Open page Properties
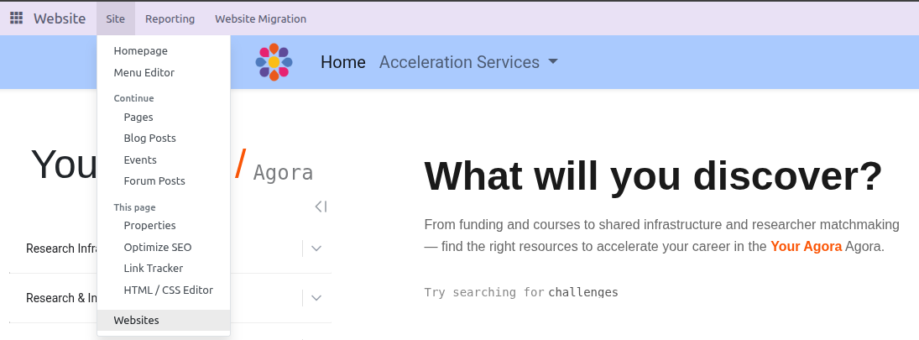This screenshot has height=340, width=919. pyautogui.click(x=149, y=226)
